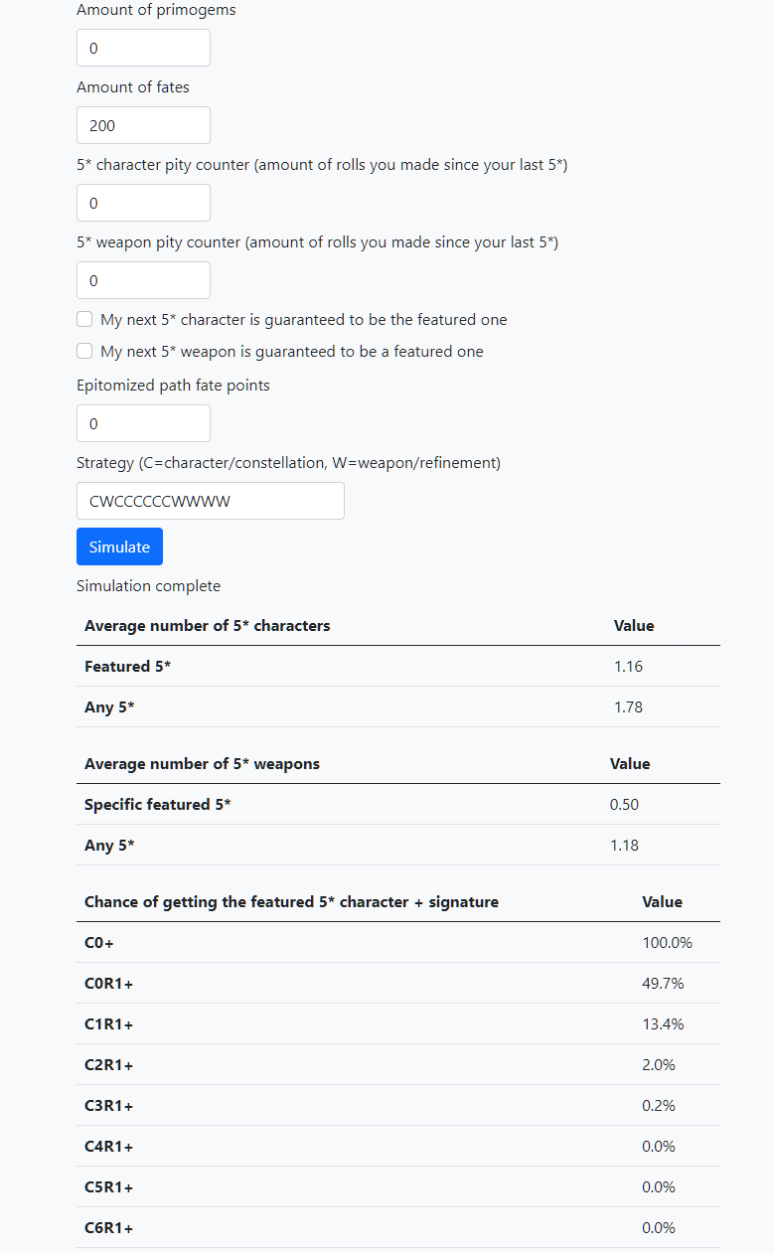Select the Average number of 5* characters header
This screenshot has width=774, height=1253.
207,626
